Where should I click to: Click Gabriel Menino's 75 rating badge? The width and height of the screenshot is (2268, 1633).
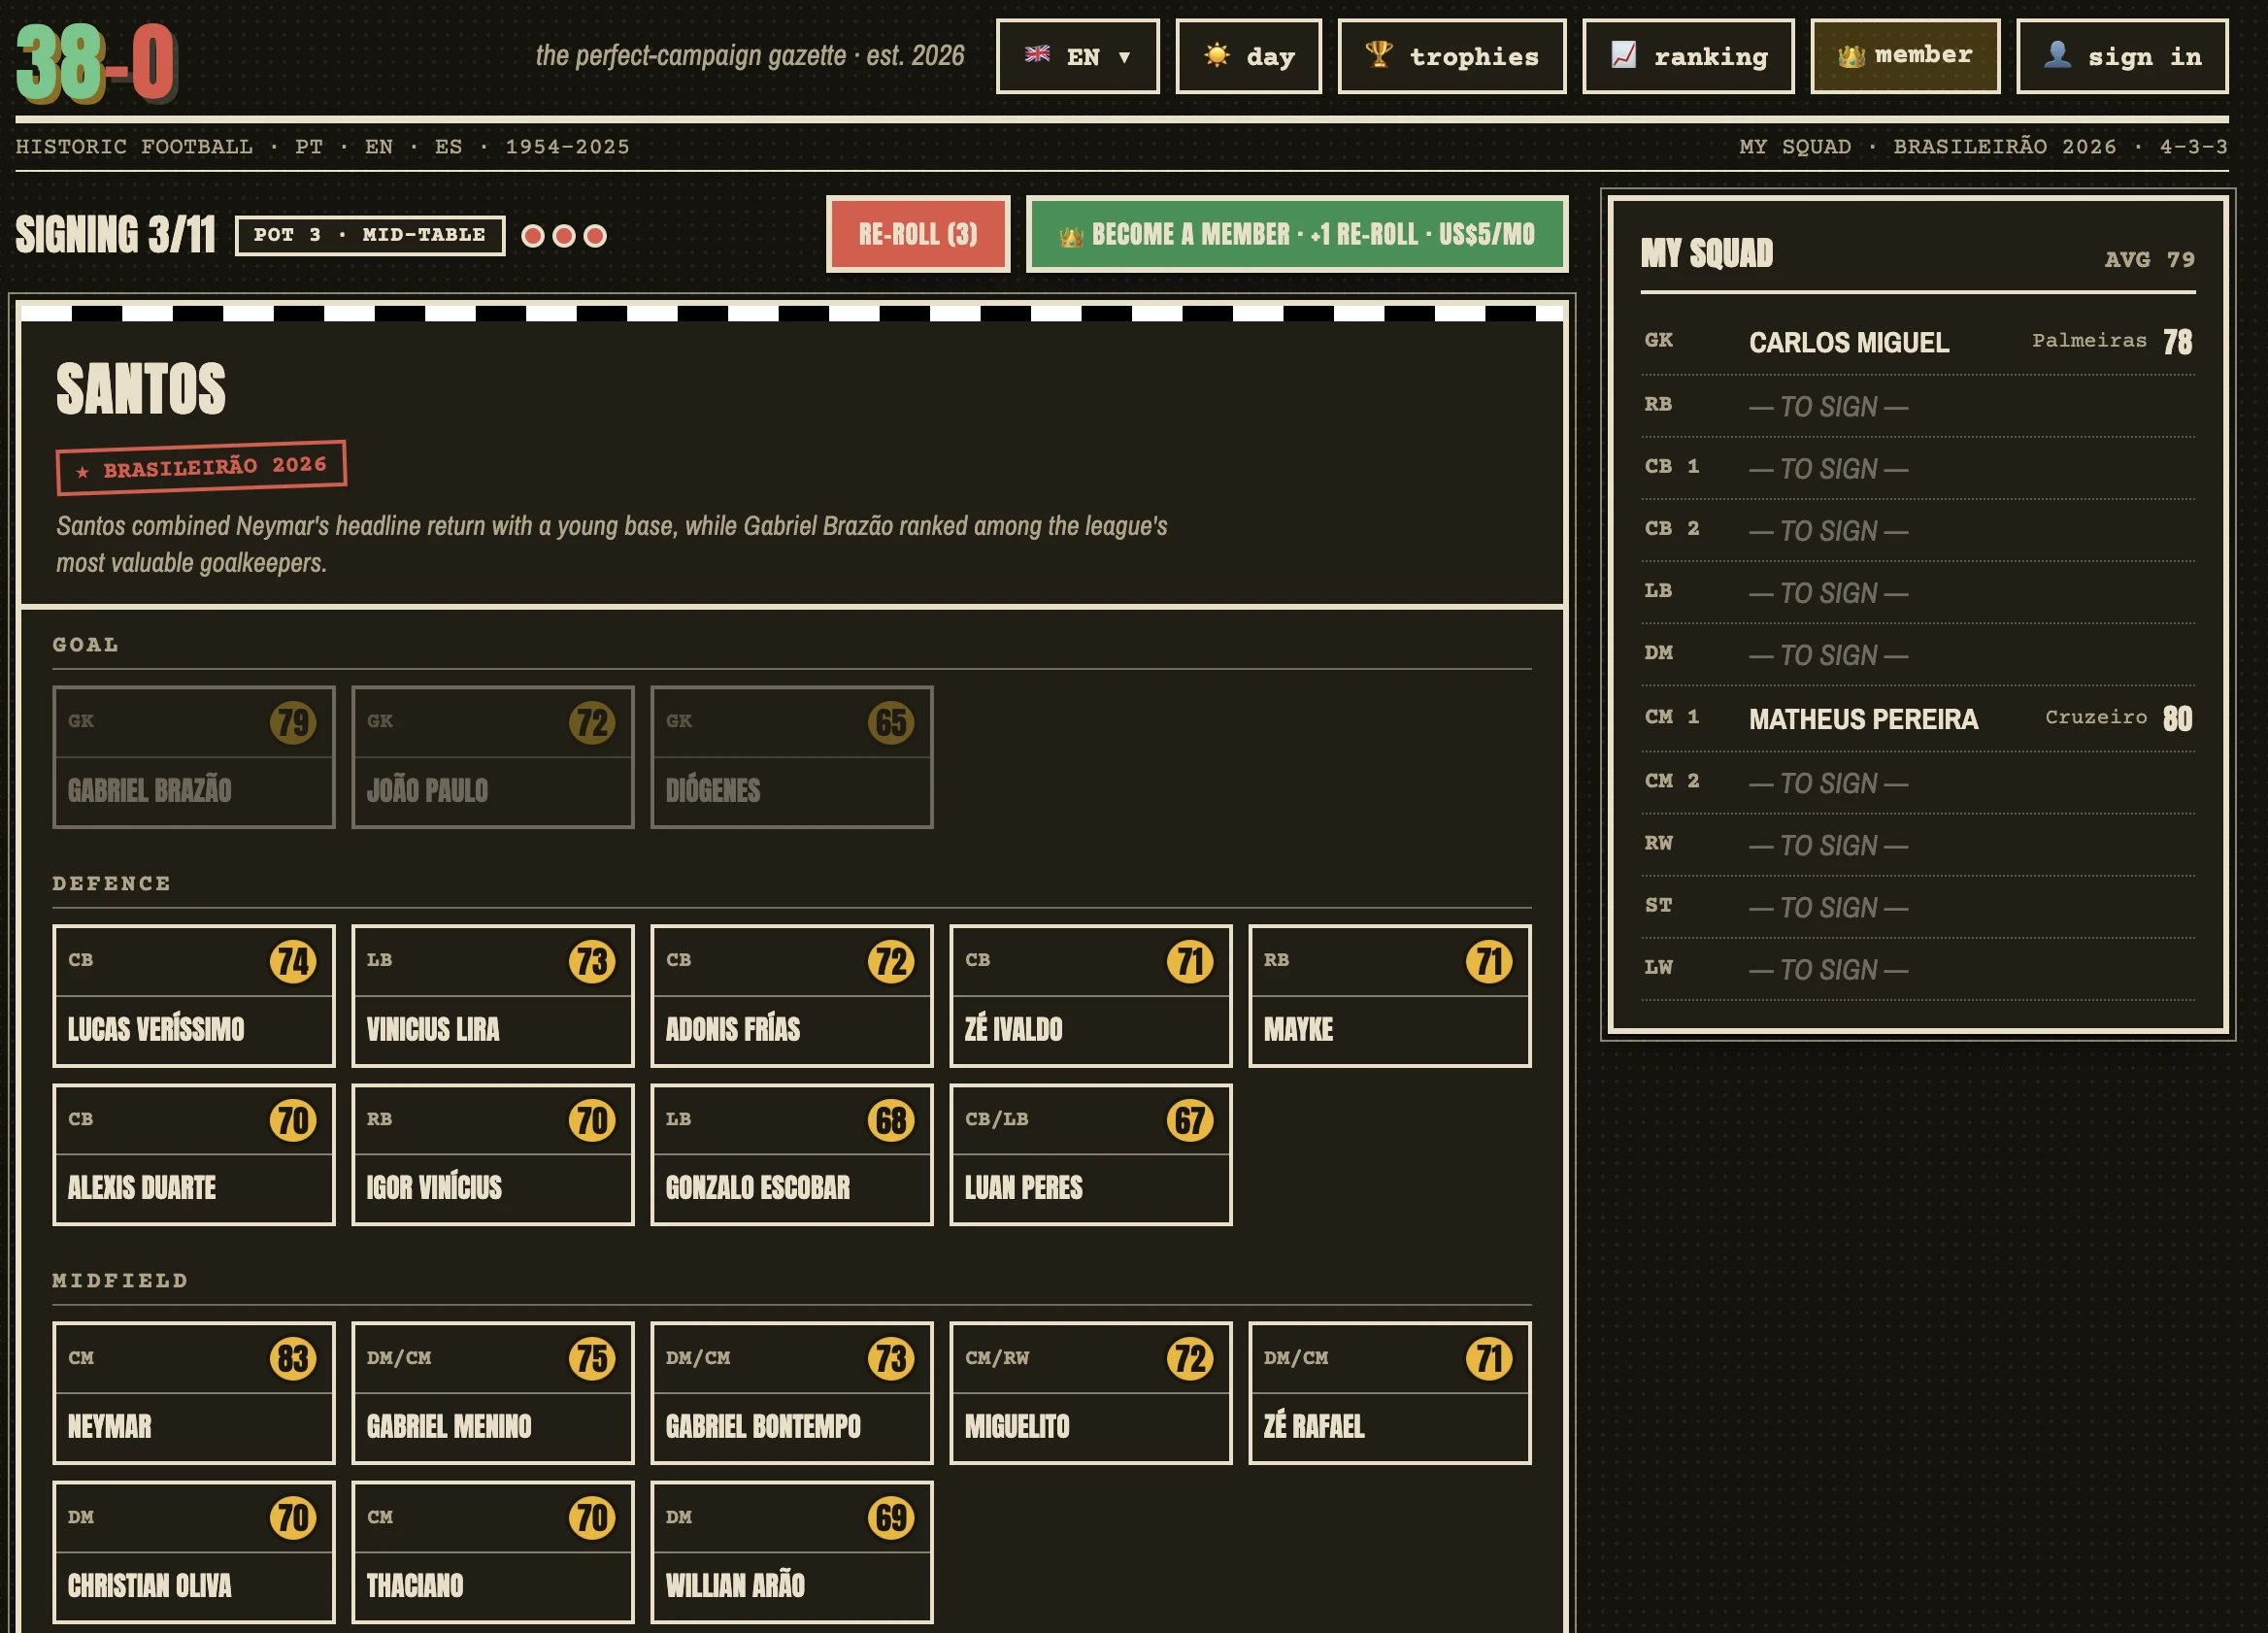[x=592, y=1358]
